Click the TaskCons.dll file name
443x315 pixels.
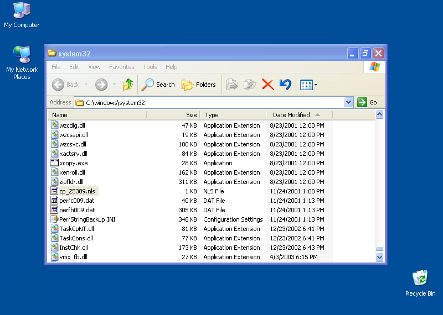(x=76, y=238)
